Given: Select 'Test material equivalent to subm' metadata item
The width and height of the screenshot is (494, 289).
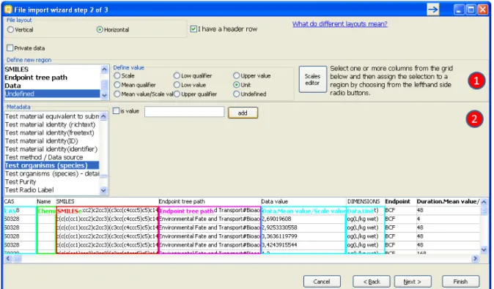Looking at the screenshot, I should (51, 116).
